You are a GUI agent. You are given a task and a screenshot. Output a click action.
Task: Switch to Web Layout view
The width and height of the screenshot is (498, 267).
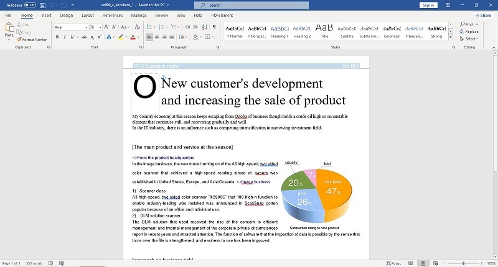tap(435, 263)
